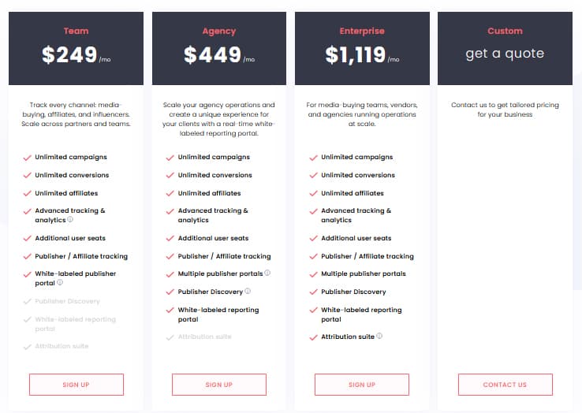Click Unlimited affiliates in Enterprise plan

point(353,193)
